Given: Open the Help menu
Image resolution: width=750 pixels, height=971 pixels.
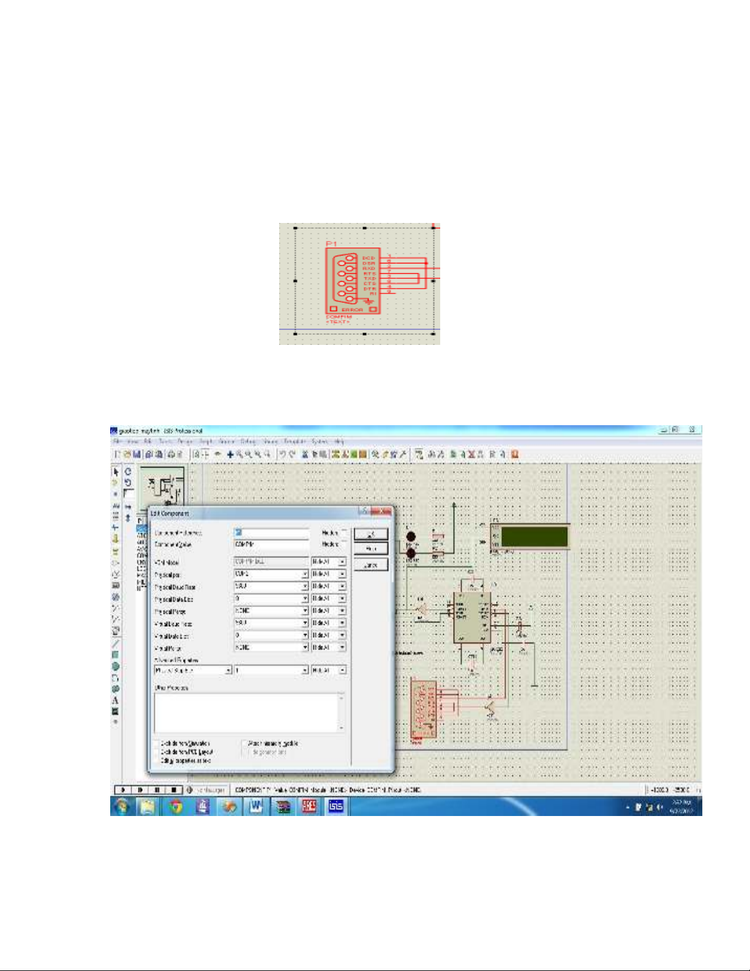Looking at the screenshot, I should 339,441.
